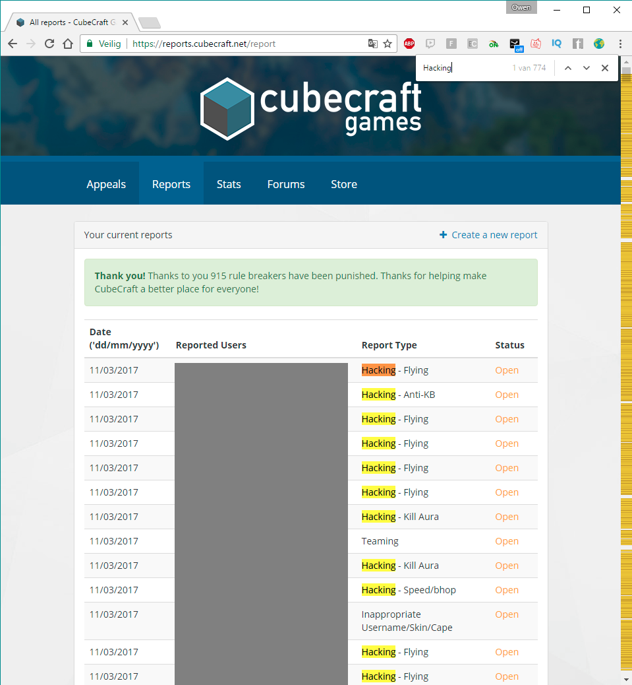Image resolution: width=632 pixels, height=685 pixels.
Task: Click the 'Thank you!' bold text
Action: click(x=120, y=276)
